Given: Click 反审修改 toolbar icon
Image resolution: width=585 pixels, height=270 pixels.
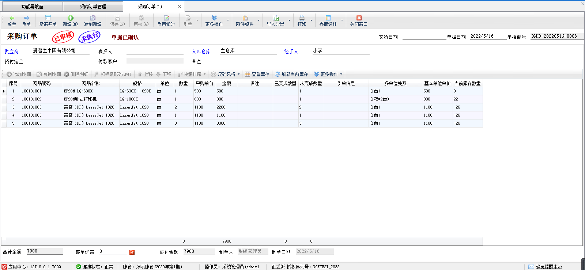Looking at the screenshot, I should click(x=166, y=18).
